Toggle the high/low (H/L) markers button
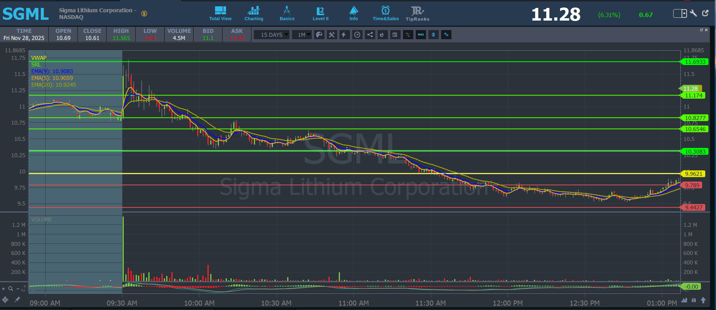The width and height of the screenshot is (716, 310). click(x=408, y=35)
